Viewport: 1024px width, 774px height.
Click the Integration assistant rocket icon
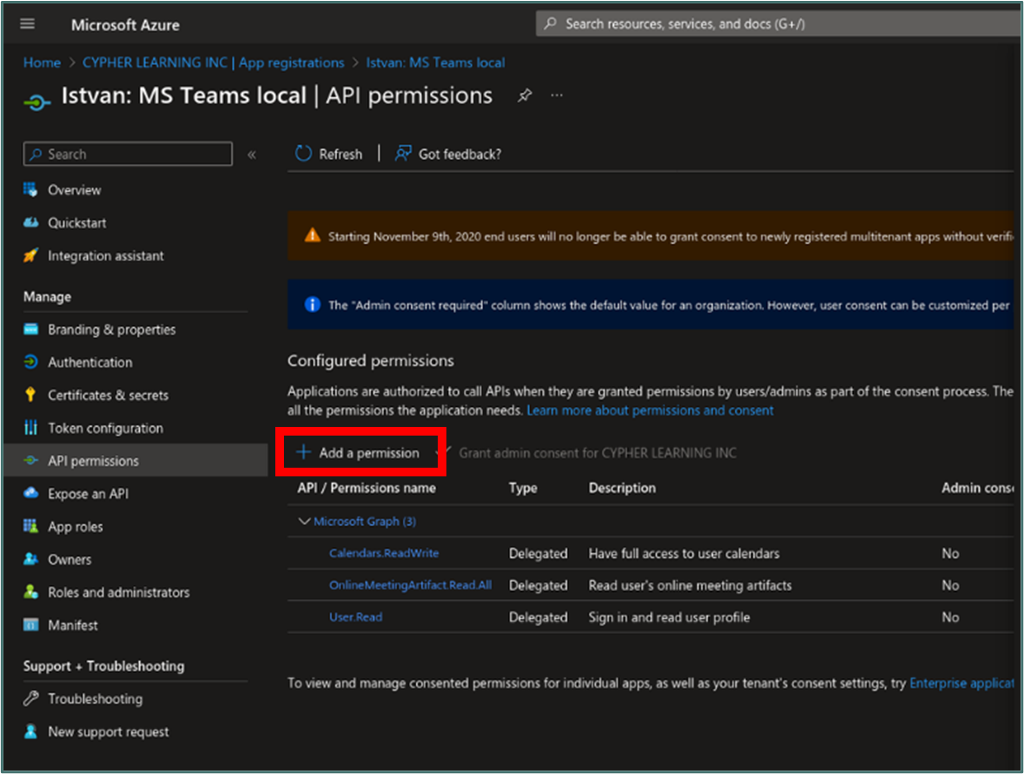click(30, 255)
